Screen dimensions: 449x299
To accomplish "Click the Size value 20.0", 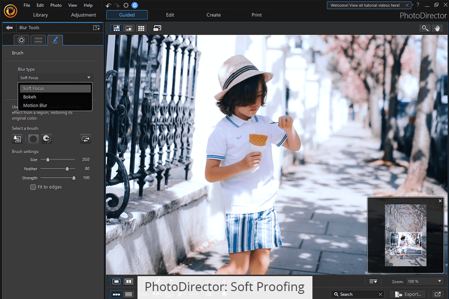I will (86, 159).
